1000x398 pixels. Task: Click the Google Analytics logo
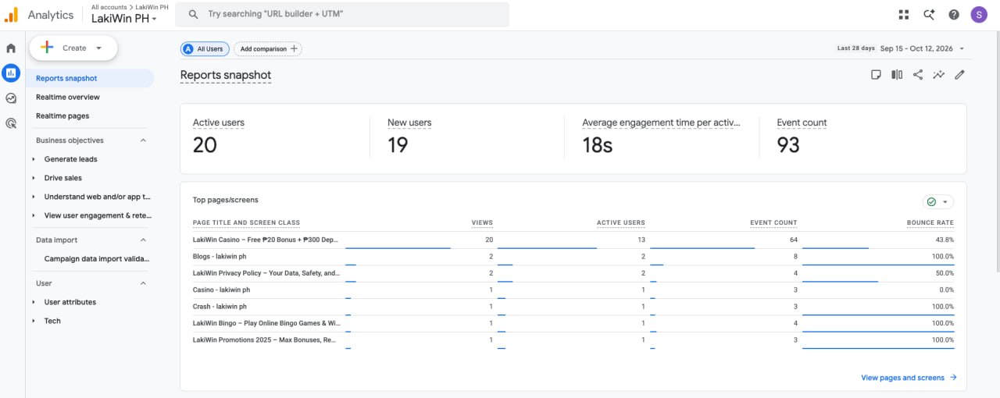(11, 15)
